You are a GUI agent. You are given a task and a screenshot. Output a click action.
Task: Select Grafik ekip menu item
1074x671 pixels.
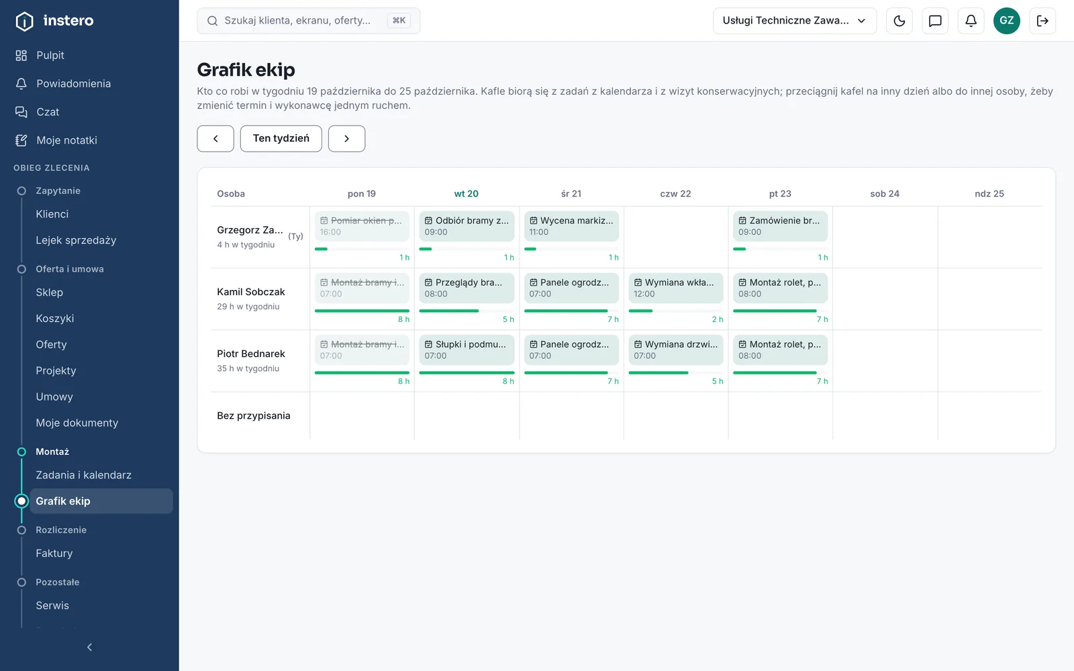[101, 501]
